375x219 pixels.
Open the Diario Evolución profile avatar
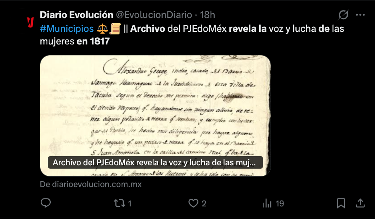[30, 22]
